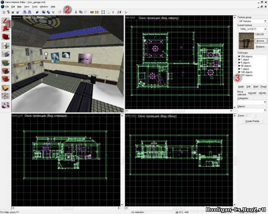268x214 pixels.
Task: Open the Current texture TNNL_W12C17 dropdown
Action: (252, 29)
